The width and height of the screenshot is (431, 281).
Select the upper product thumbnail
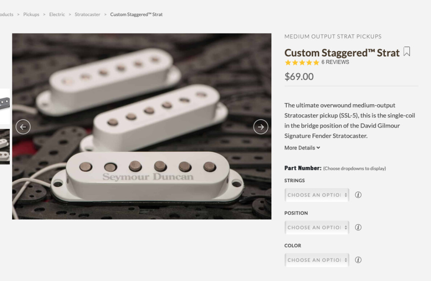[5, 106]
